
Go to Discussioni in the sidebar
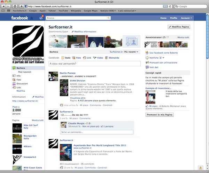22,83
